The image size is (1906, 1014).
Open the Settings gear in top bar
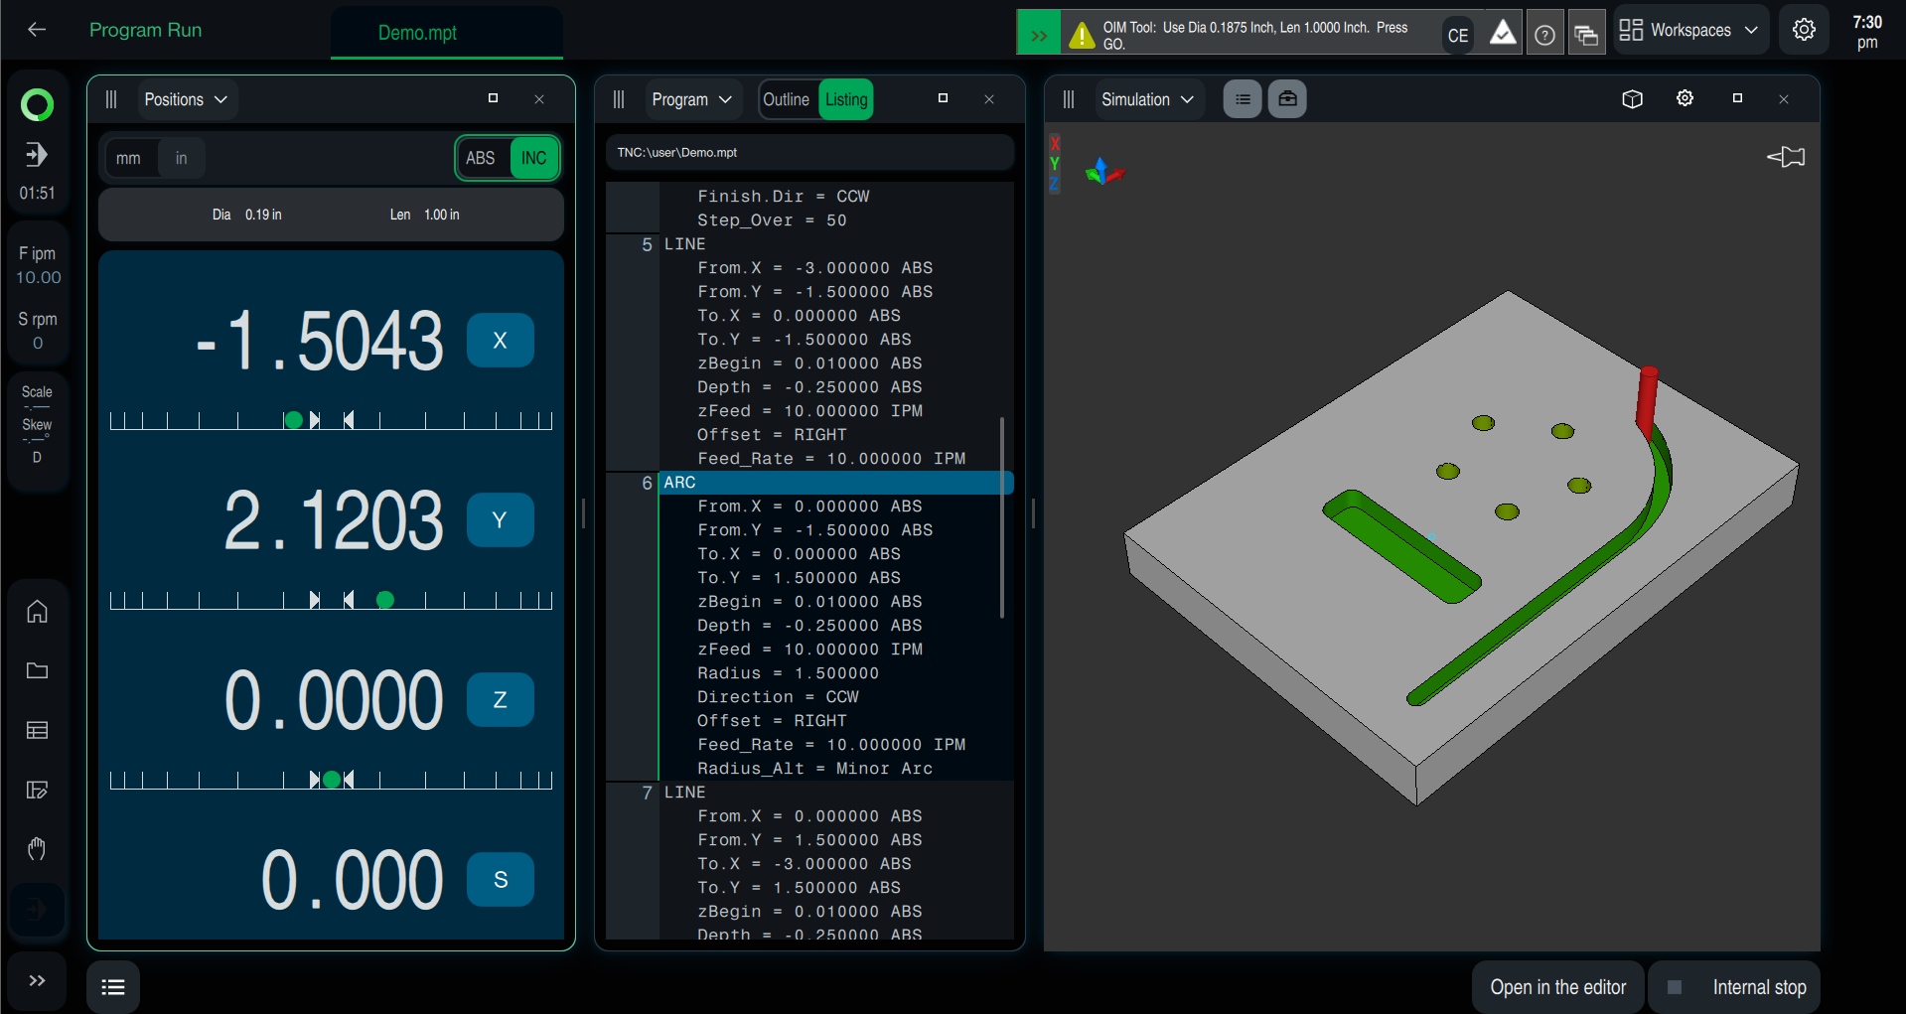tap(1804, 30)
